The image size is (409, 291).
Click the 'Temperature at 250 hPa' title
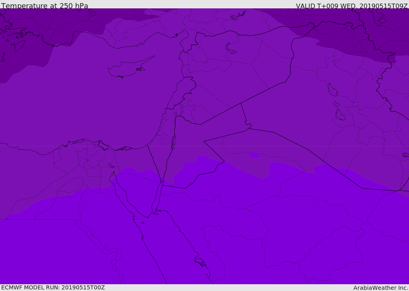44,6
